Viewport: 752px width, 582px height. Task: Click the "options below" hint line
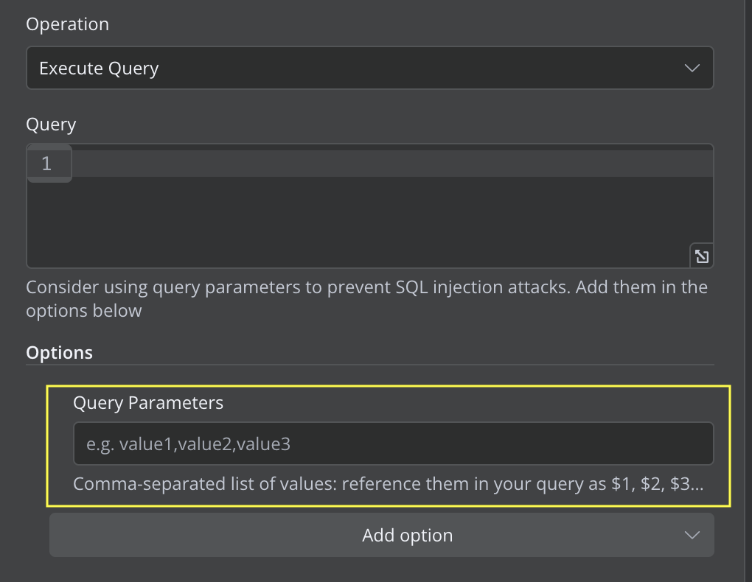(83, 311)
